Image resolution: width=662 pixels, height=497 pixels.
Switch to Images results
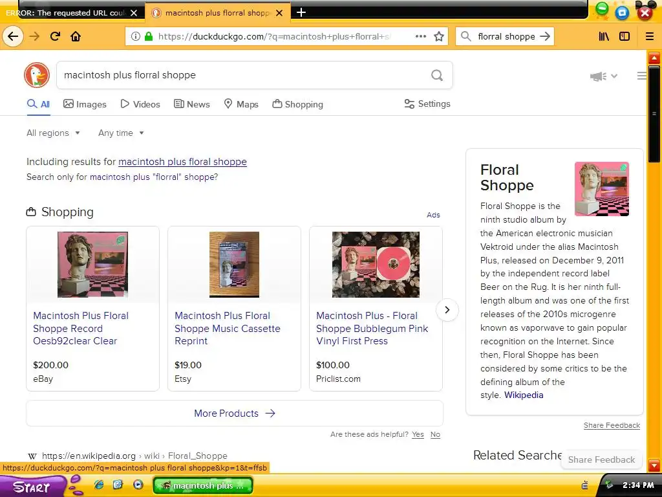[x=85, y=104]
